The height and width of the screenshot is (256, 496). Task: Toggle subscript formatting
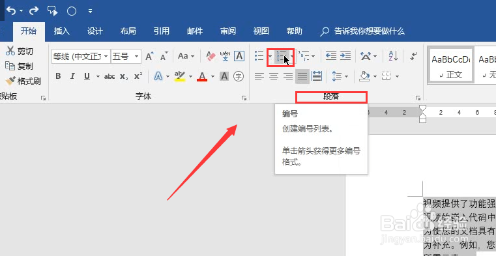pos(124,76)
